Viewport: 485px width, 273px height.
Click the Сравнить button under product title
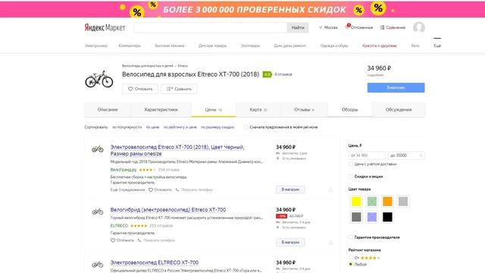click(179, 89)
